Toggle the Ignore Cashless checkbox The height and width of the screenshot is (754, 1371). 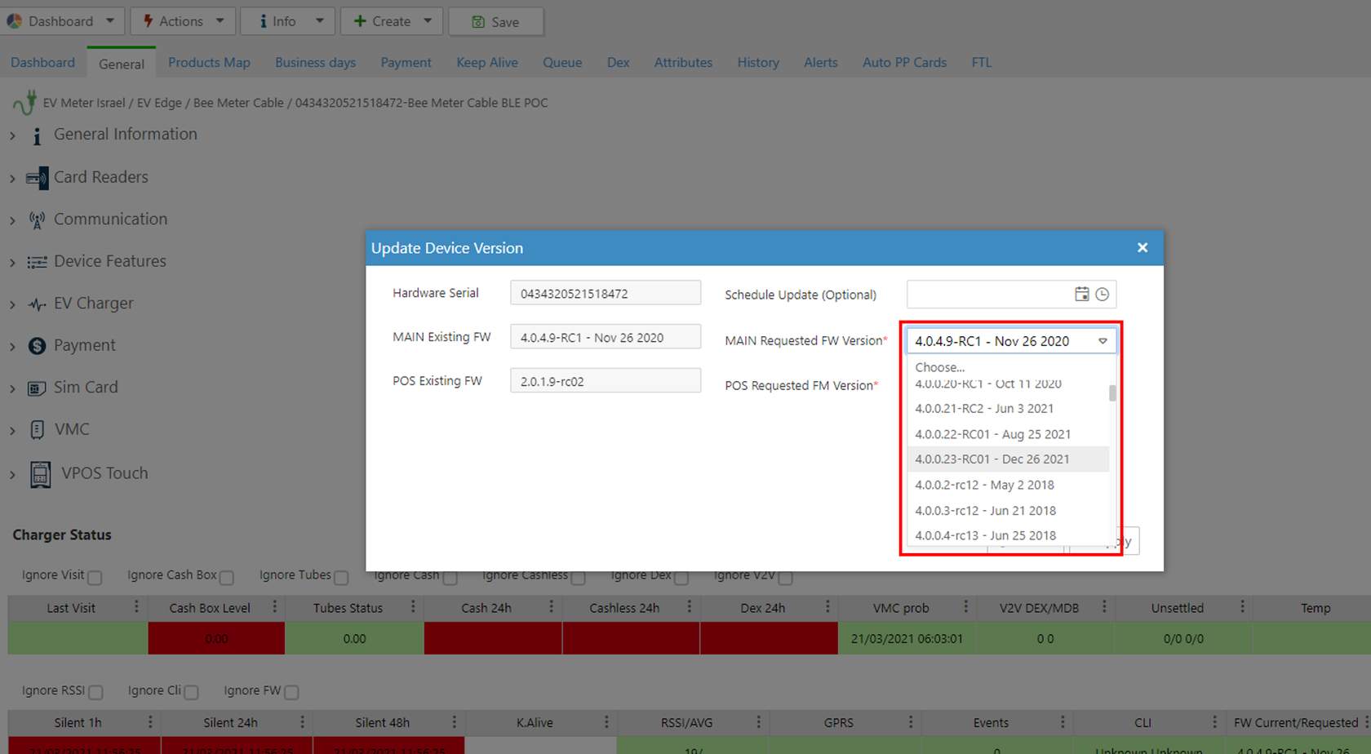click(578, 578)
